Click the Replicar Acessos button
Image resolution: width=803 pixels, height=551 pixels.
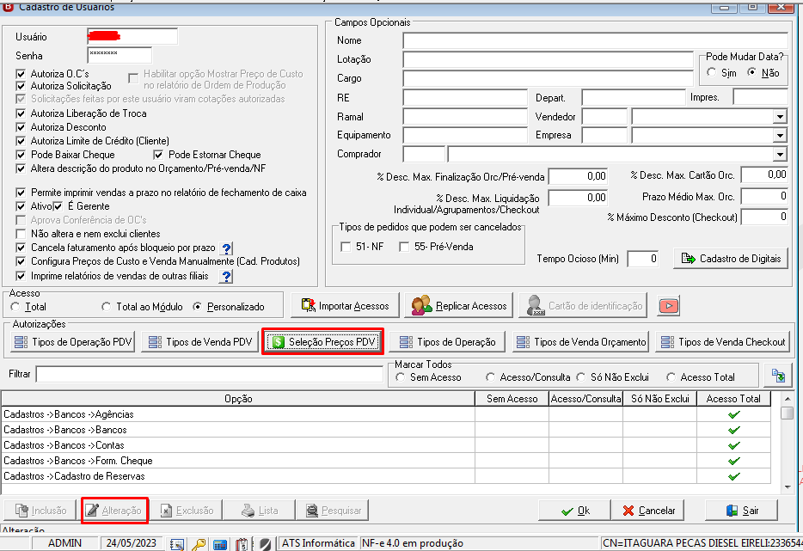coord(459,306)
